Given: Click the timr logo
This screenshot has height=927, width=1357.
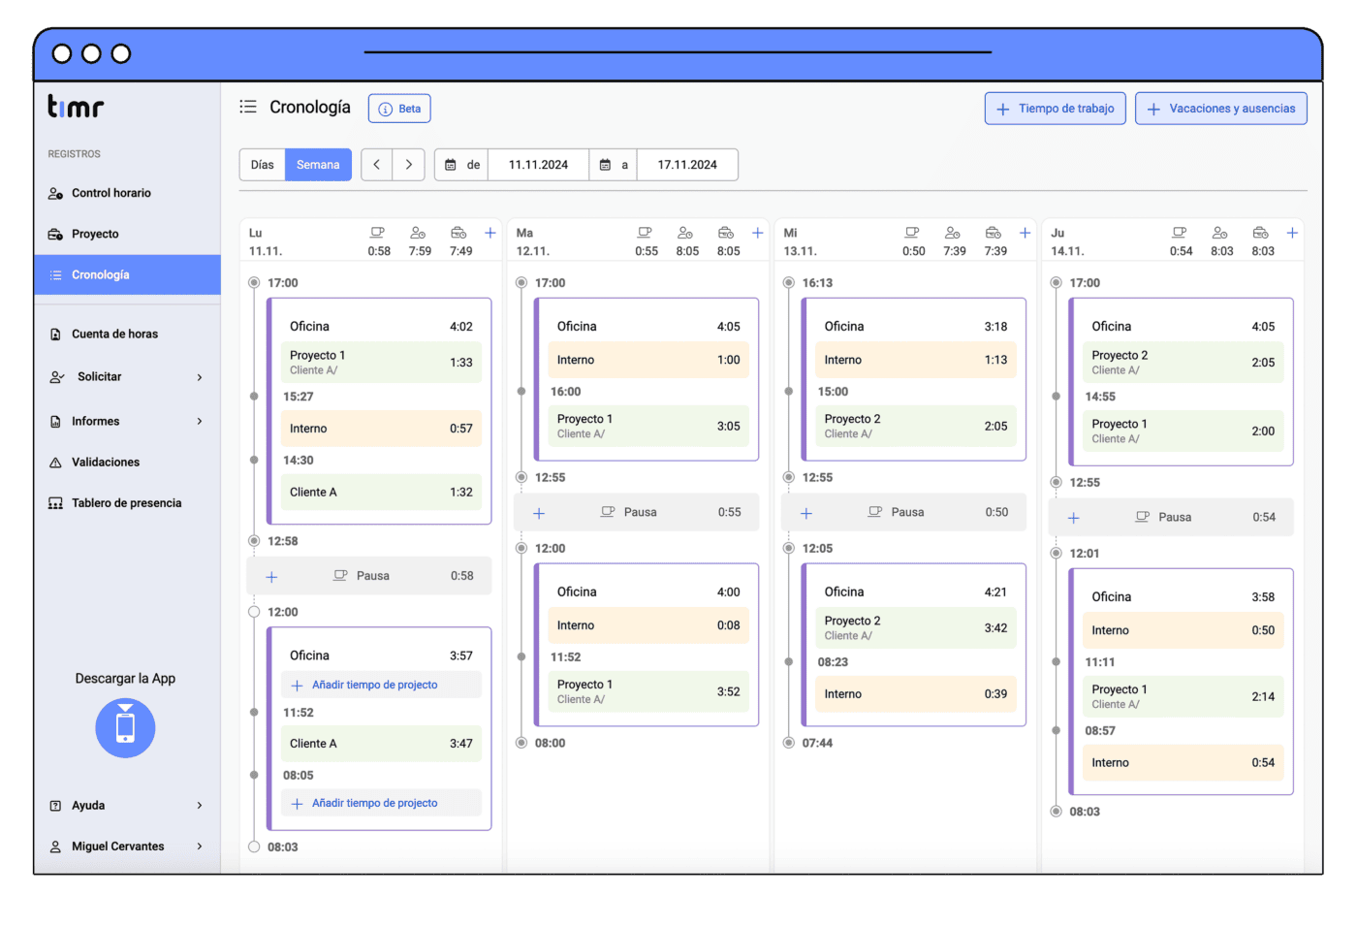Looking at the screenshot, I should click(76, 106).
